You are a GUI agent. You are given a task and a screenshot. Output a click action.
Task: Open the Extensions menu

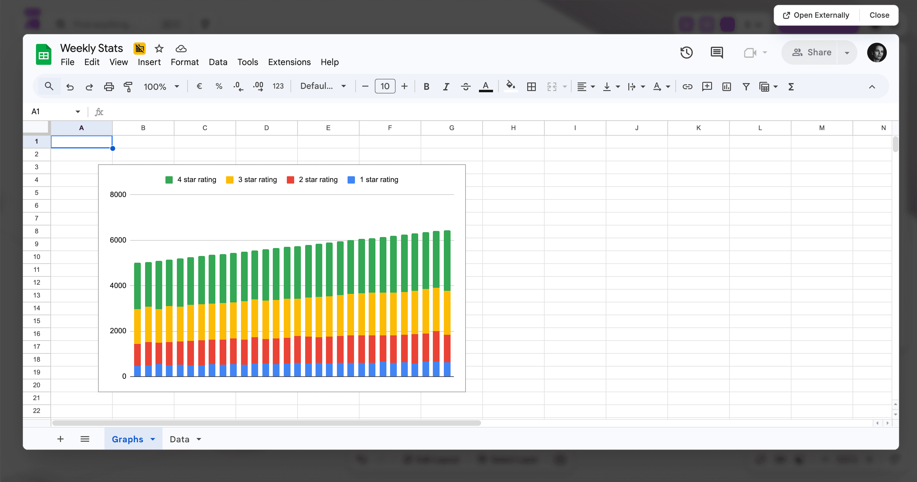pos(289,62)
